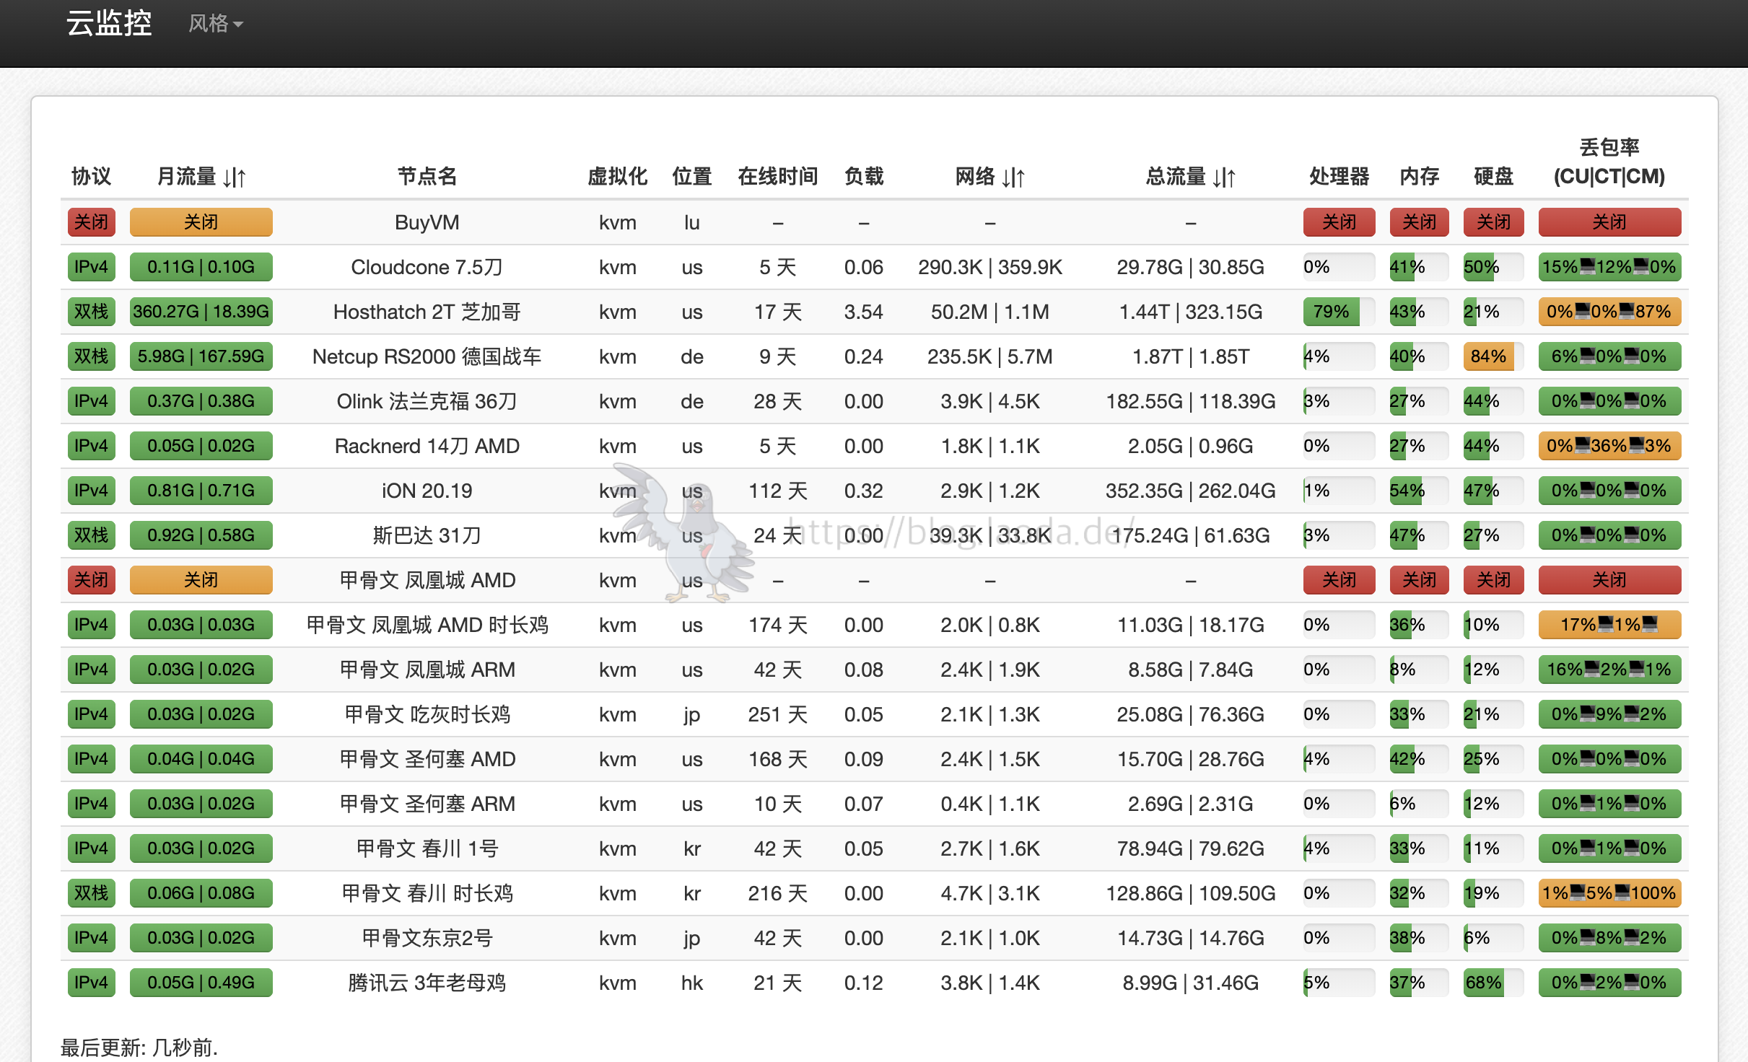Click the 处理器 column header
The image size is (1748, 1062).
click(x=1338, y=176)
